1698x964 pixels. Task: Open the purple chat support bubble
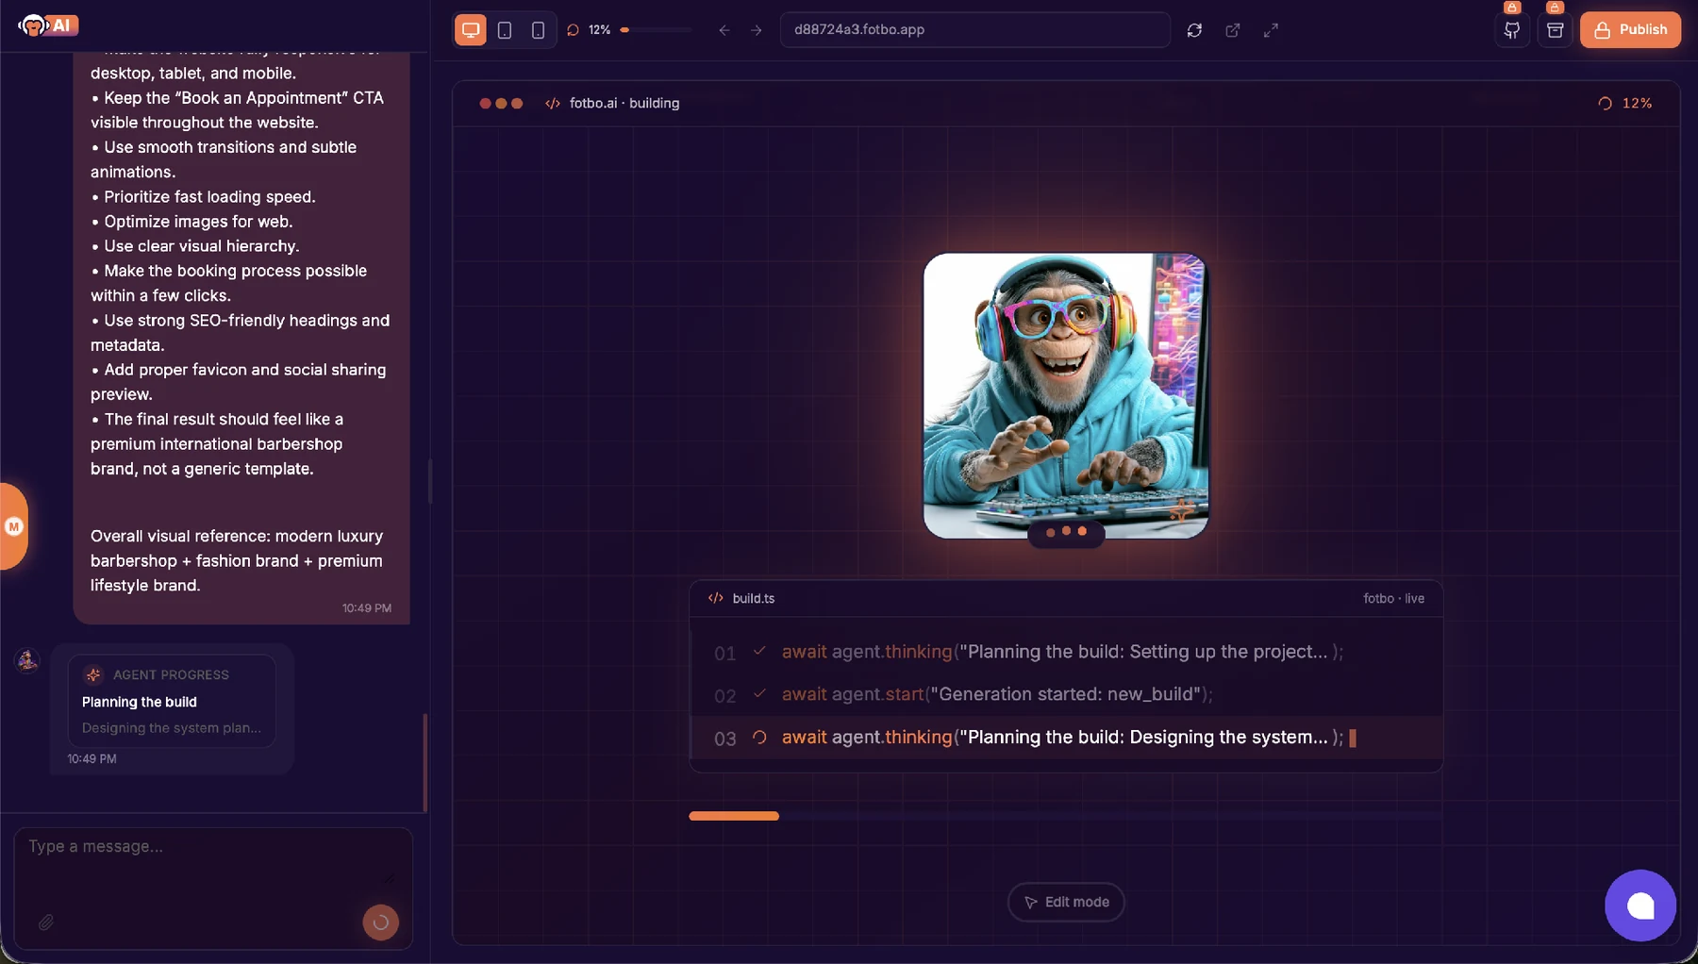click(x=1640, y=906)
